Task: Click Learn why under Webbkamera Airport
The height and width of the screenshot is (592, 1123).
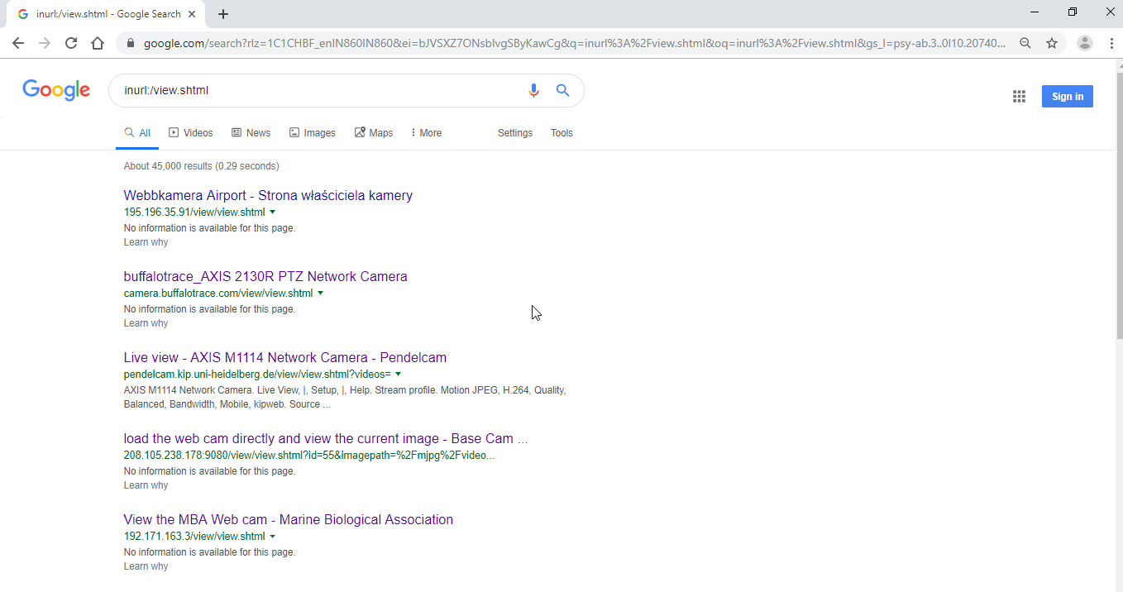Action: (x=146, y=242)
